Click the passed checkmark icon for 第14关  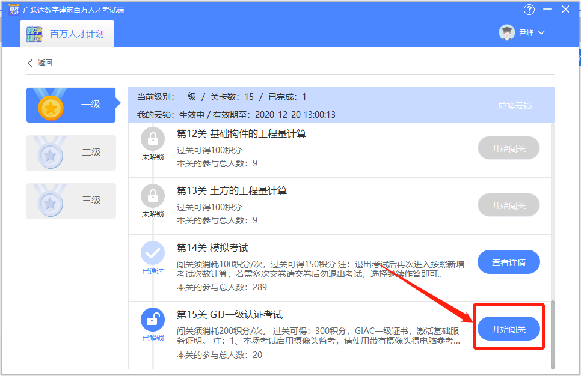[153, 253]
